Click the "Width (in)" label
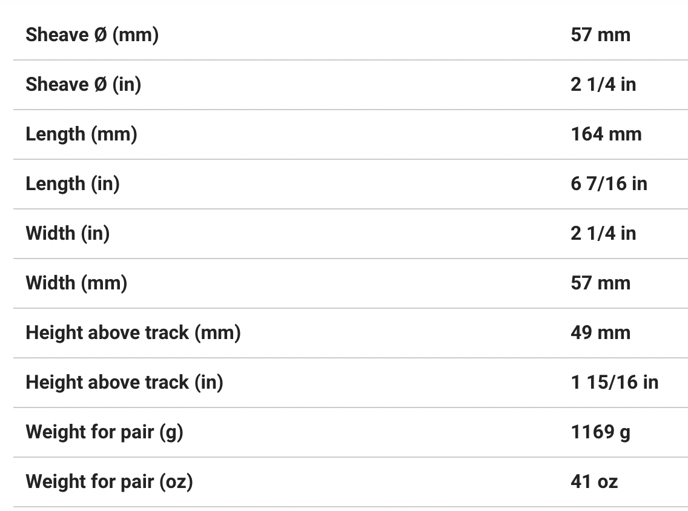Viewport: 688px width, 511px height. pyautogui.click(x=67, y=234)
